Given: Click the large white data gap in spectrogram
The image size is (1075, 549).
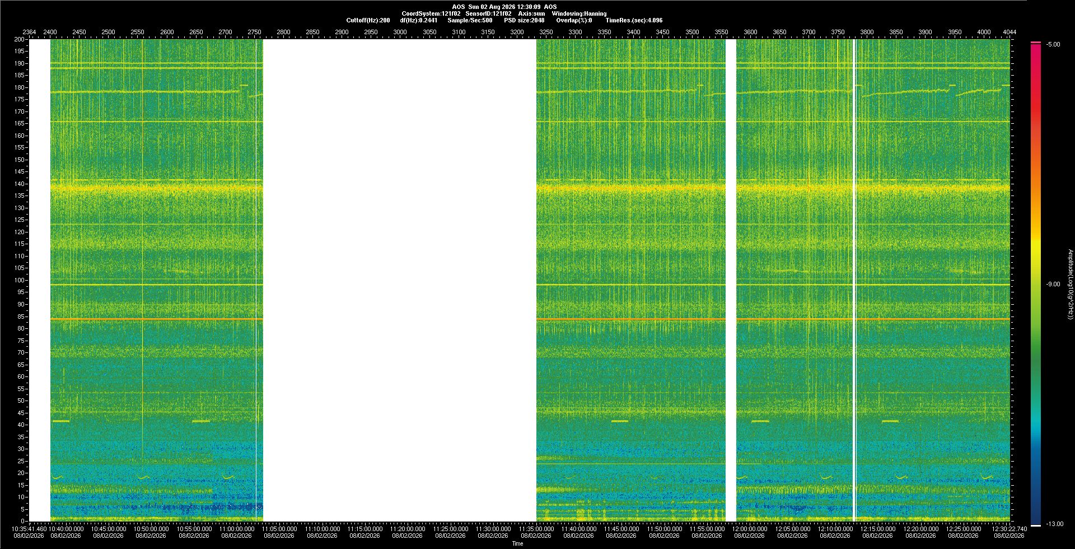Looking at the screenshot, I should pyautogui.click(x=400, y=280).
